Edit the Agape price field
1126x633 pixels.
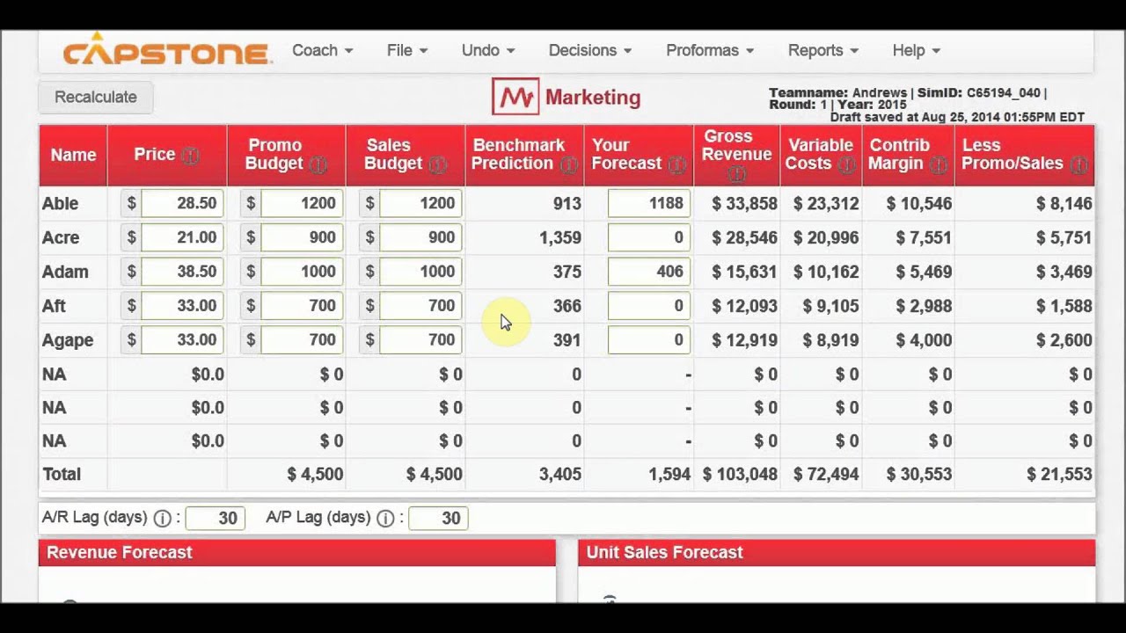click(x=181, y=339)
